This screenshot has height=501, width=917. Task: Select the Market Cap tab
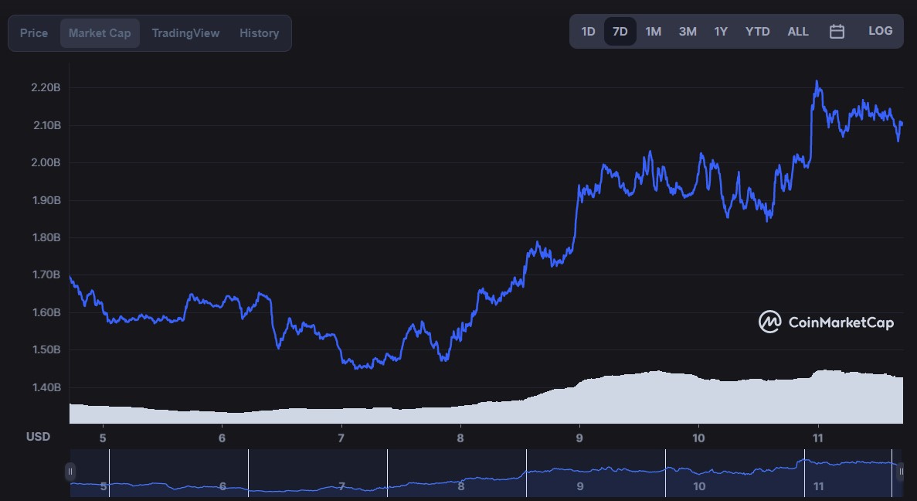click(100, 33)
